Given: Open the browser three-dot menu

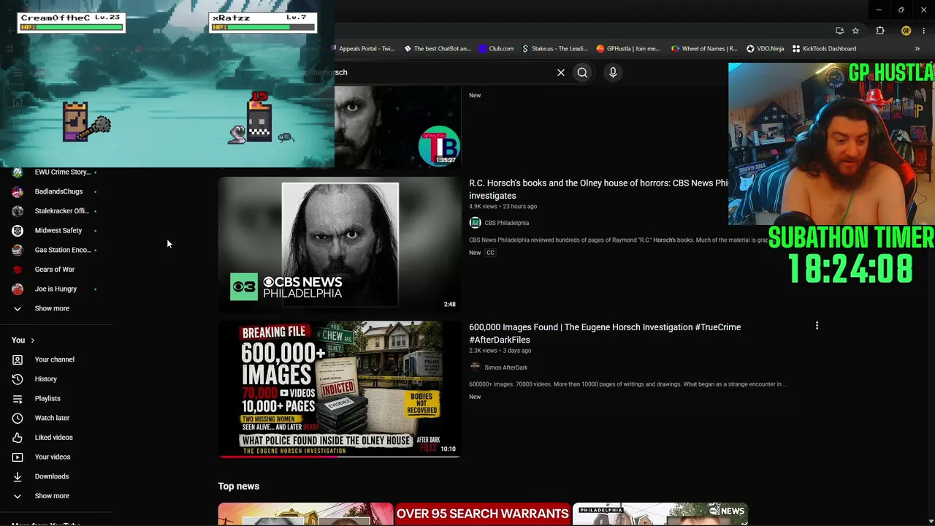Looking at the screenshot, I should [924, 31].
